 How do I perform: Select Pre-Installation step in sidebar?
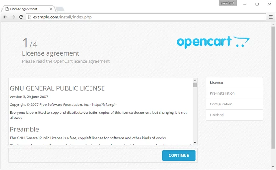(234, 93)
